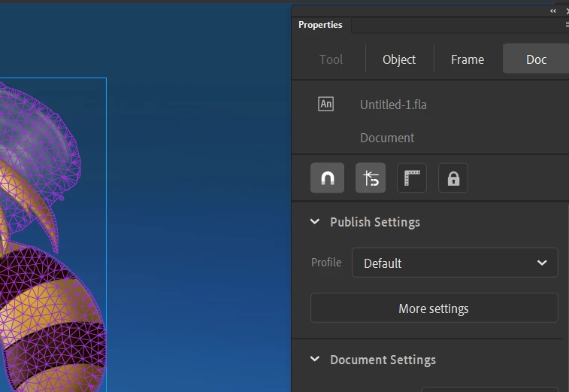Screen dimensions: 569x392
Task: Toggle the advanced layers parenting icon
Action: [371, 178]
